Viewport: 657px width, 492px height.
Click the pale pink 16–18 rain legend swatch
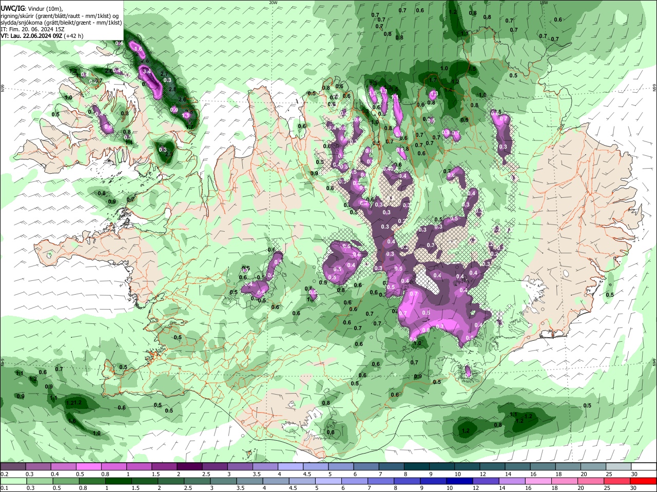coord(538,481)
